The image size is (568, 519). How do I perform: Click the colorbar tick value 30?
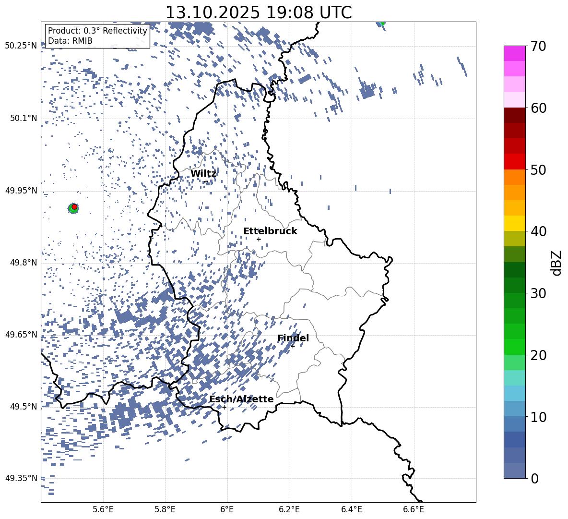point(538,293)
